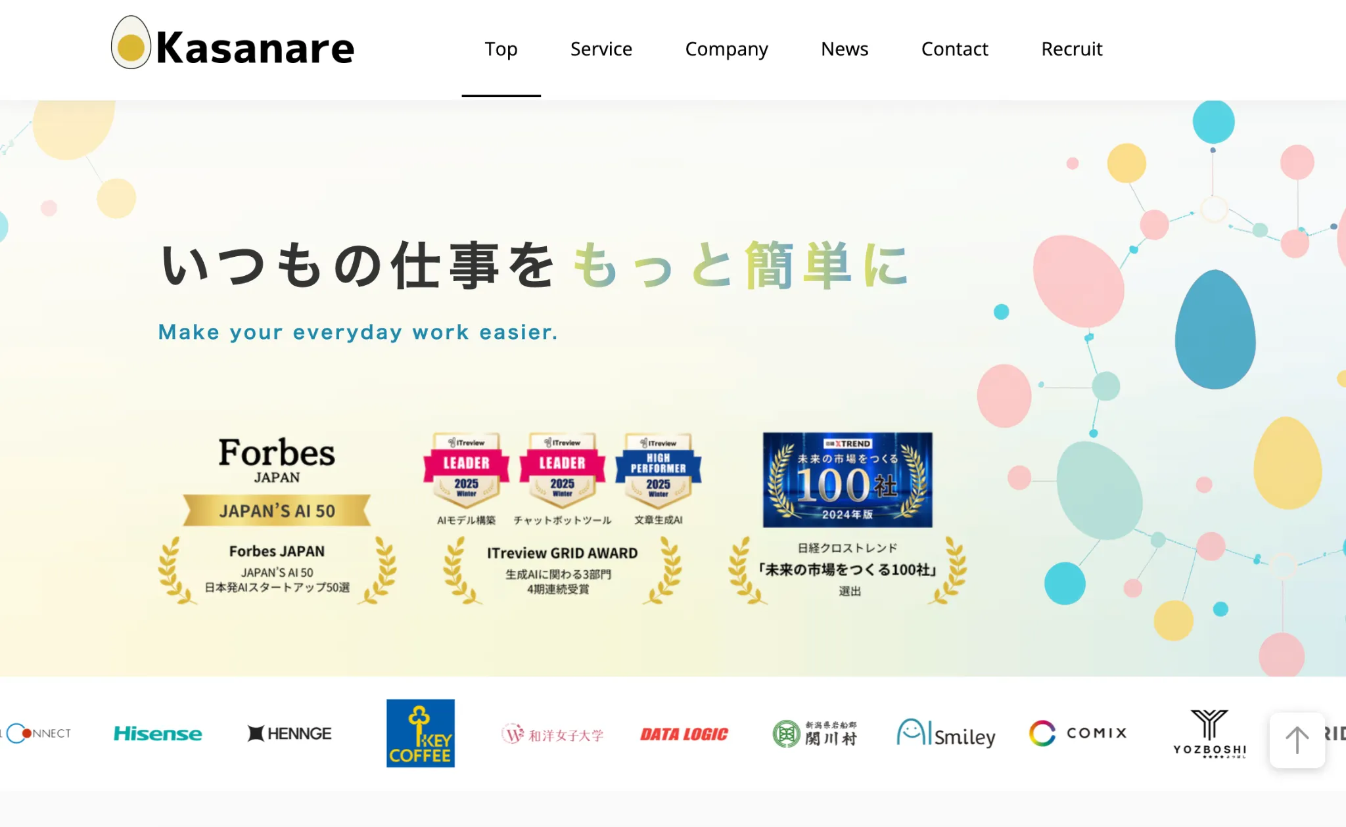Screen dimensions: 1346x827
Task: Click the AI Smiley logo
Action: click(946, 733)
